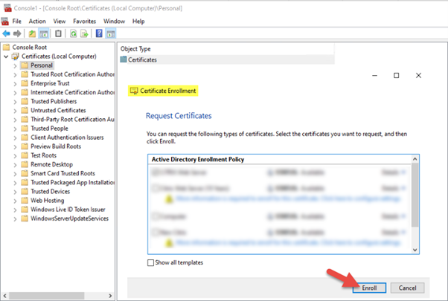Click the Test Roots folder icon
This screenshot has height=301, width=448.
click(x=25, y=155)
